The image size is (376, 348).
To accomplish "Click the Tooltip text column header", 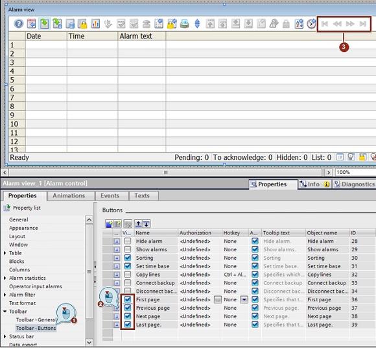I will click(x=283, y=232).
